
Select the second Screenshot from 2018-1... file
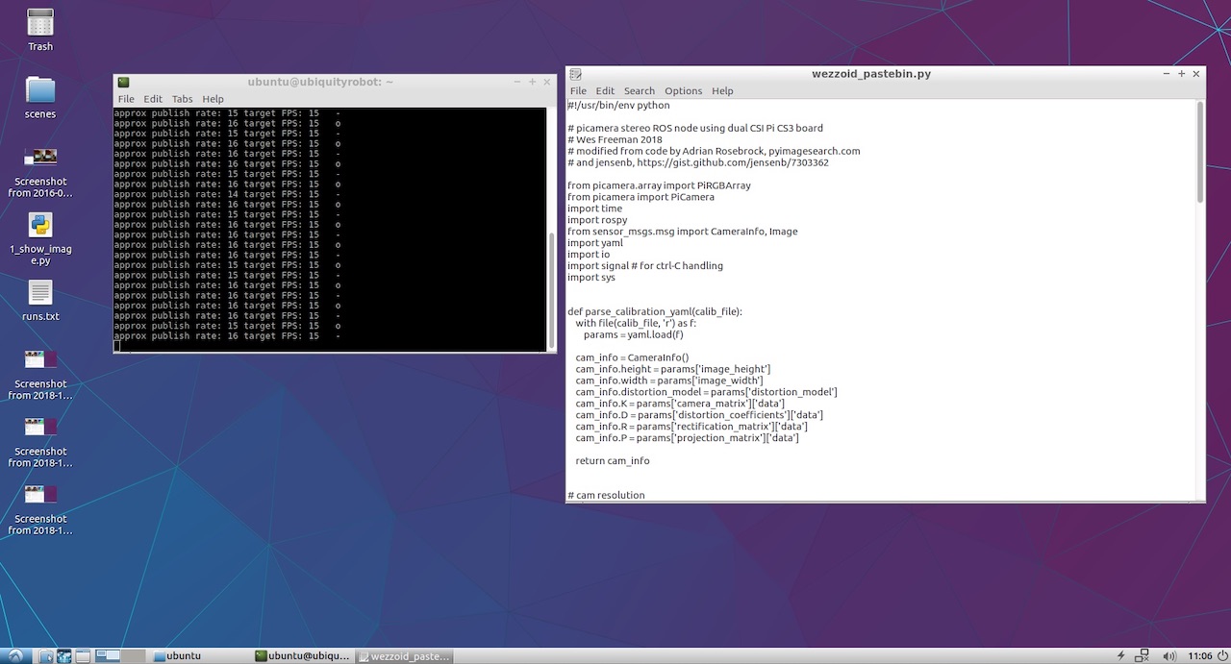coord(40,442)
